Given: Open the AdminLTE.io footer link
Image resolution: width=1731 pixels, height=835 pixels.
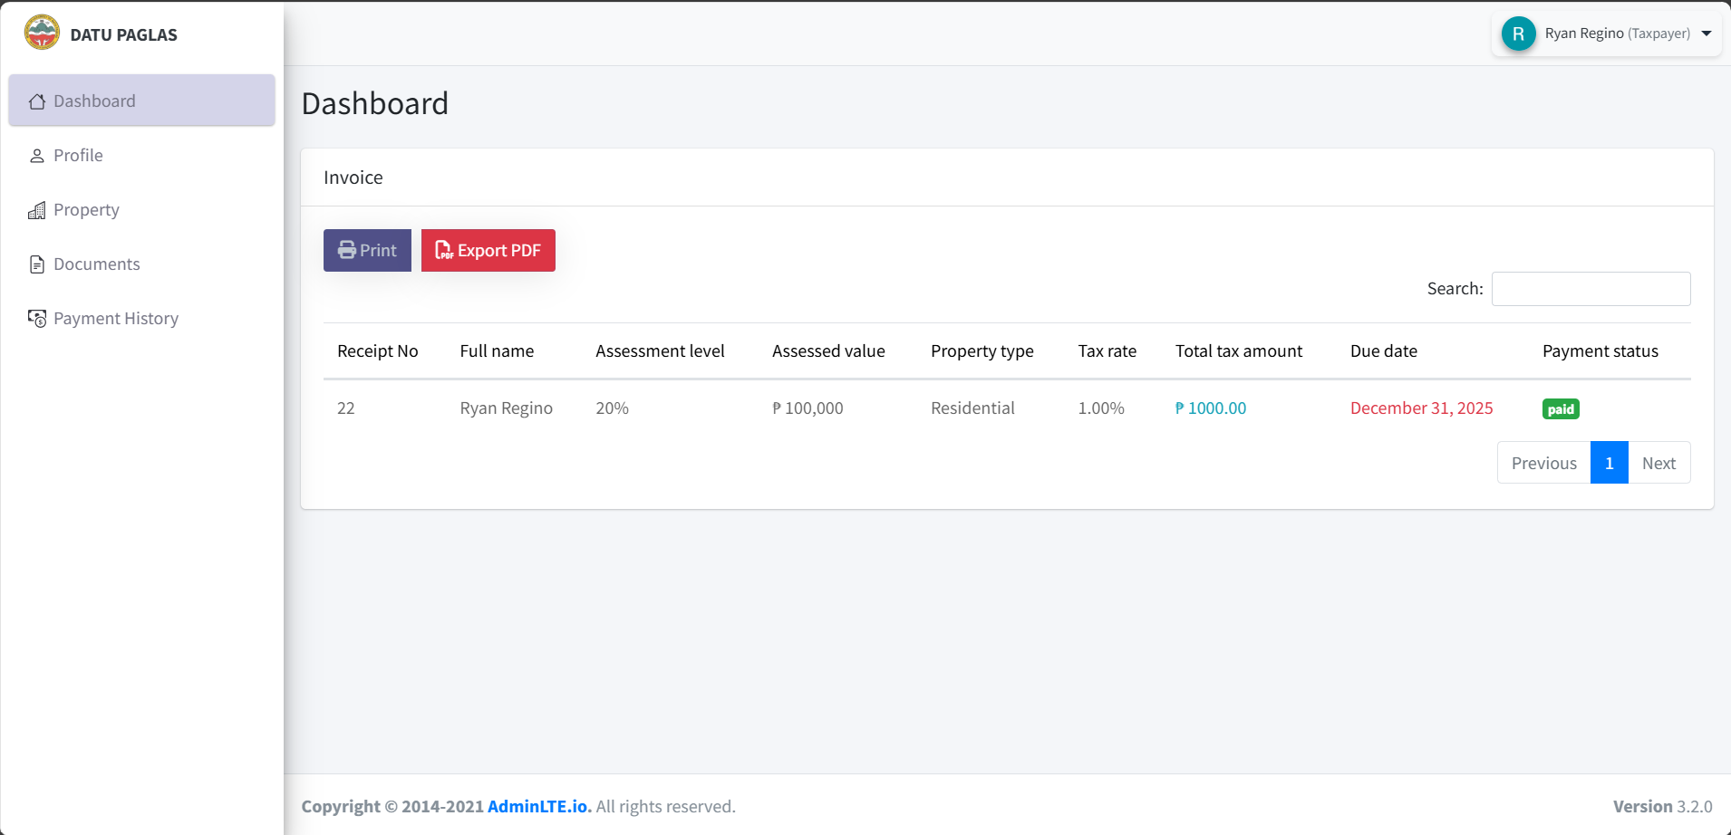Looking at the screenshot, I should point(538,806).
